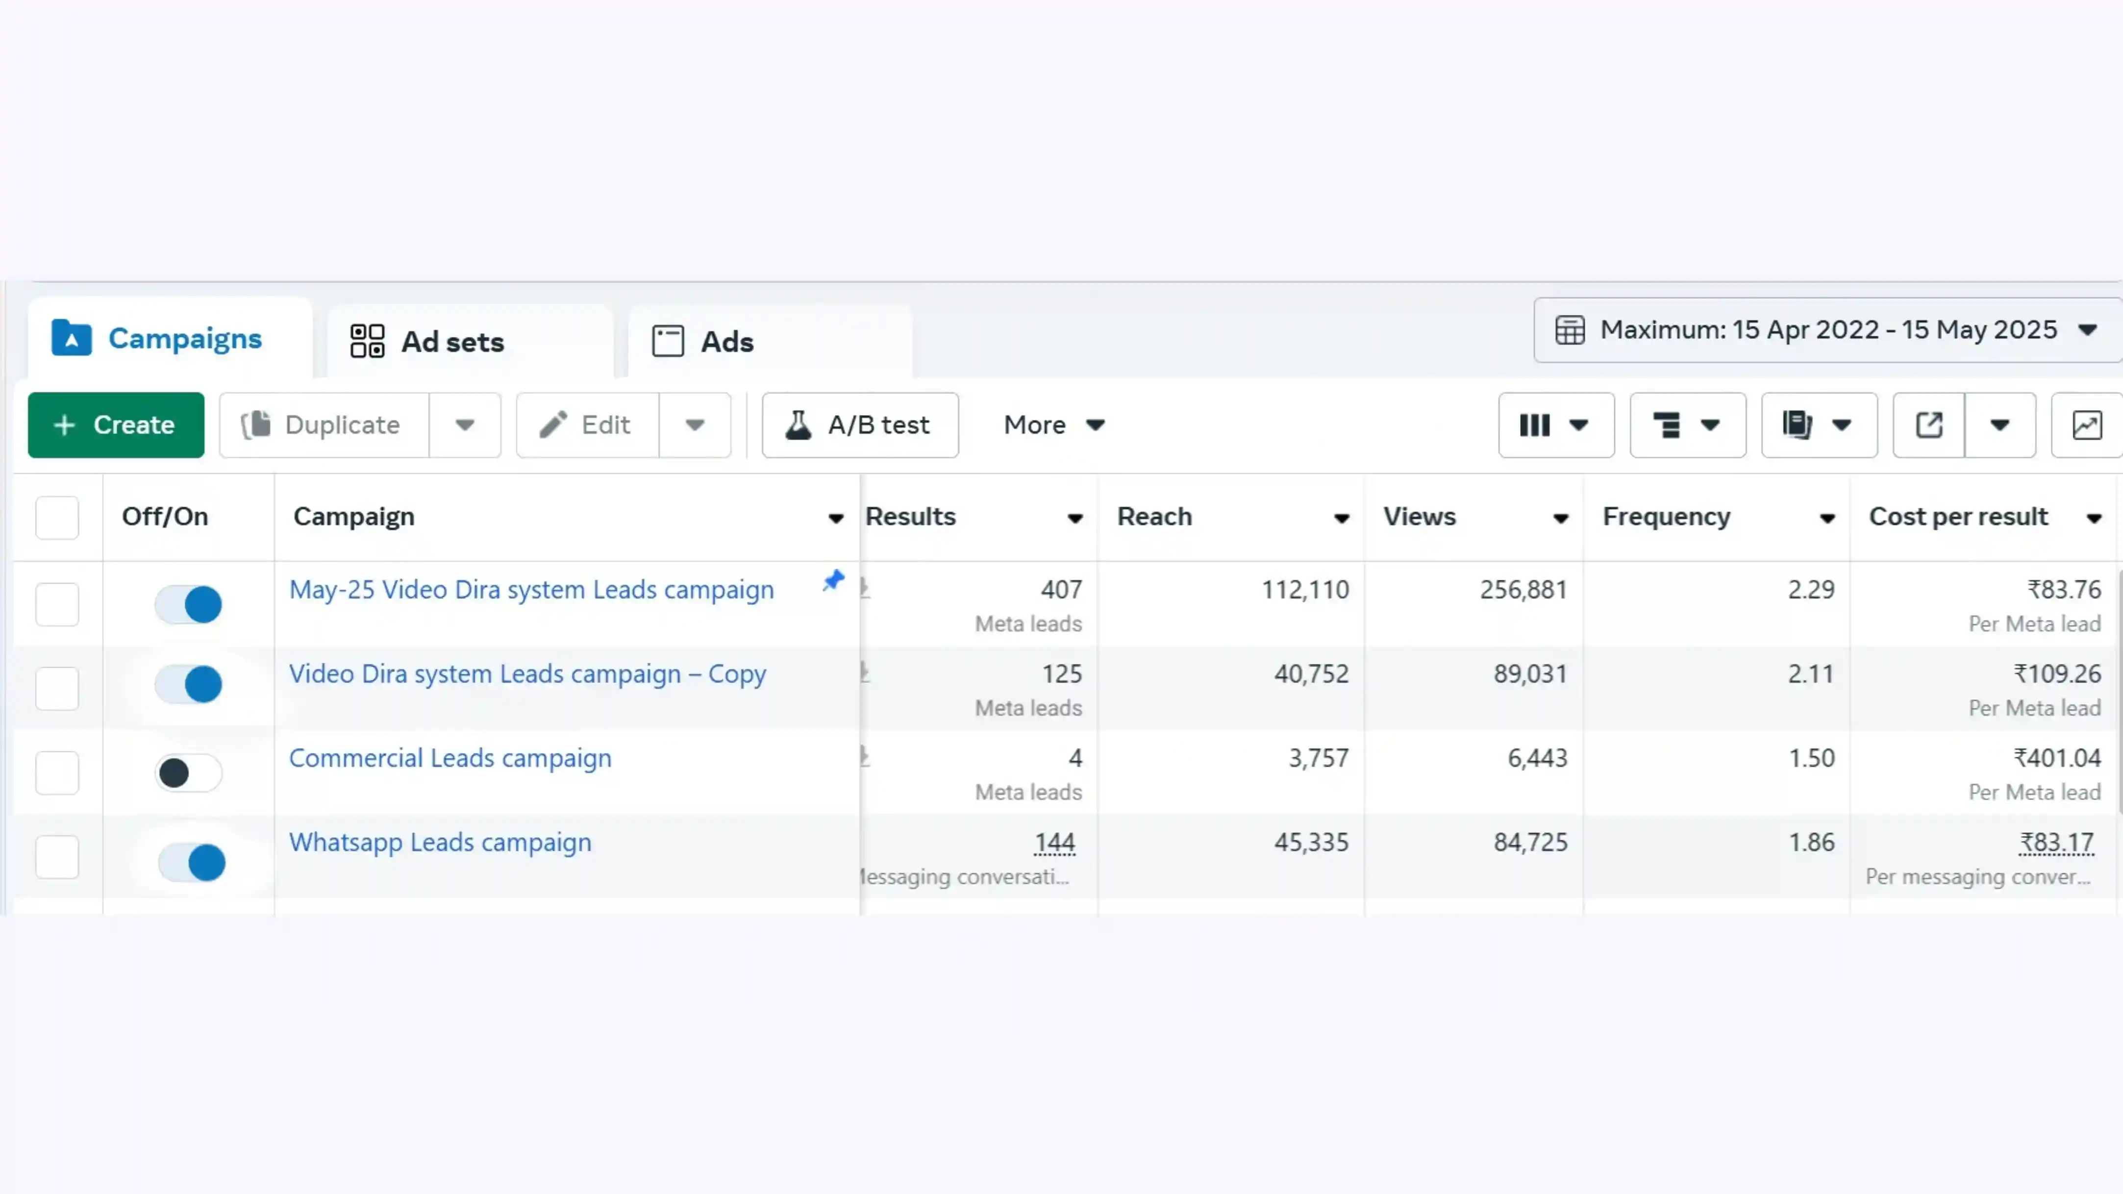Click the Duplicate pages icon
Screen dimensions: 2123x1194
tap(255, 425)
